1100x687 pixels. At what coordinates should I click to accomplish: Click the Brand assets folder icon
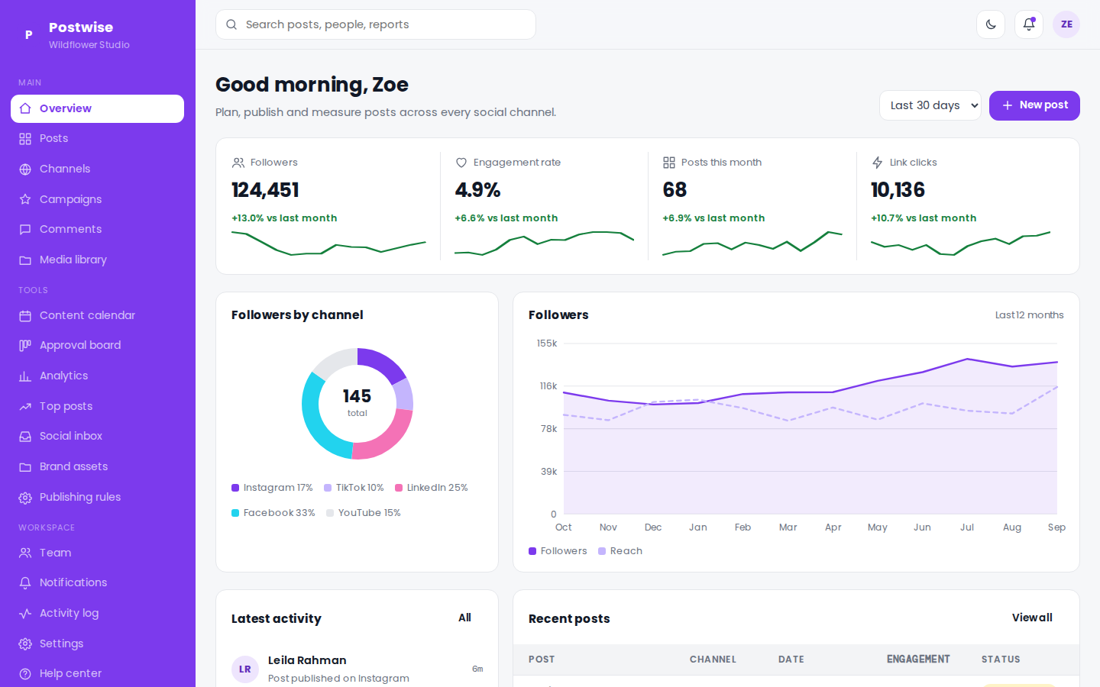click(x=25, y=467)
